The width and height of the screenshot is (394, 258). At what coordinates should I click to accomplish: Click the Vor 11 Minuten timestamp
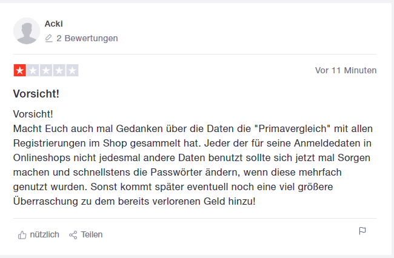346,70
